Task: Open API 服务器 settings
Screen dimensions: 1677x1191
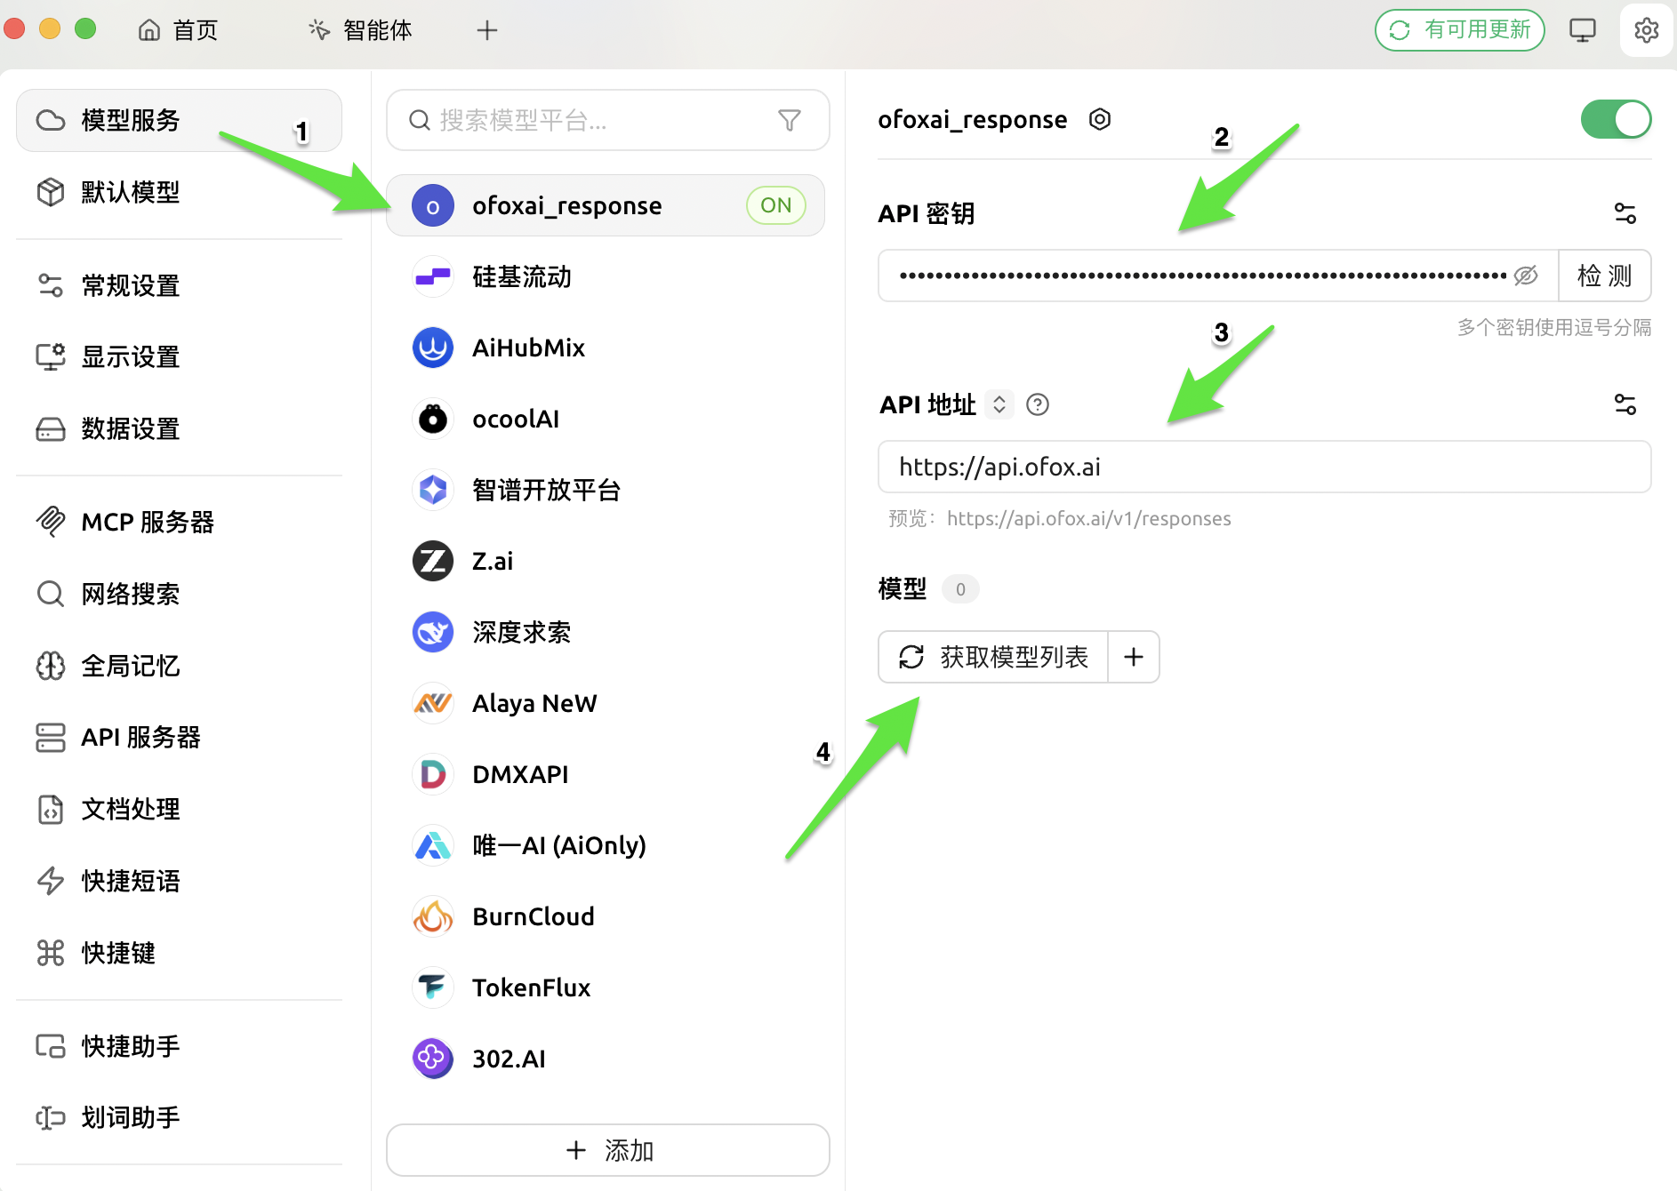Action: tap(179, 737)
